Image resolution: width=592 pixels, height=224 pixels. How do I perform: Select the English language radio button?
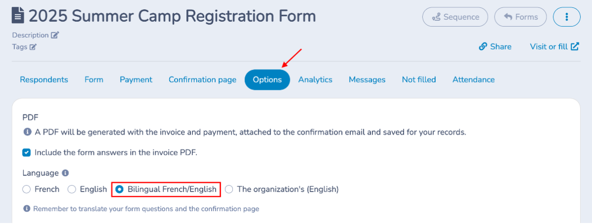click(72, 189)
